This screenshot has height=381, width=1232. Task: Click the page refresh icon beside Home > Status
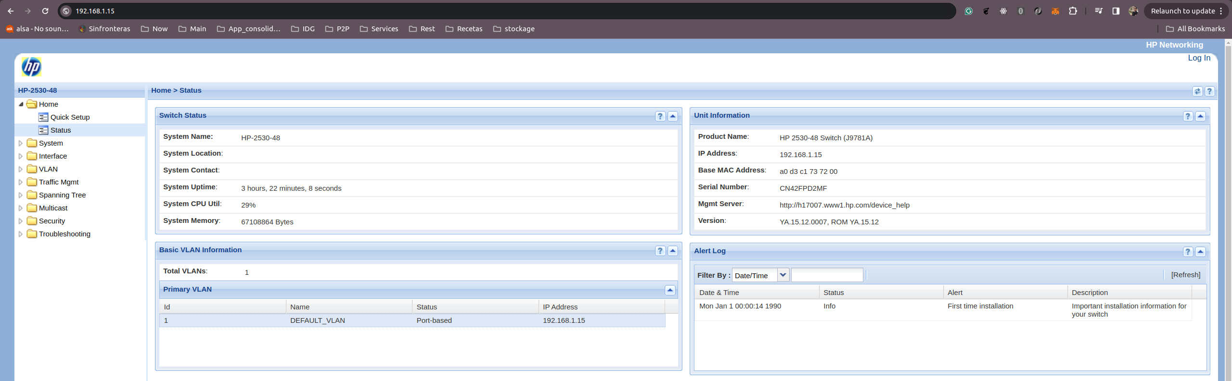pyautogui.click(x=1197, y=91)
